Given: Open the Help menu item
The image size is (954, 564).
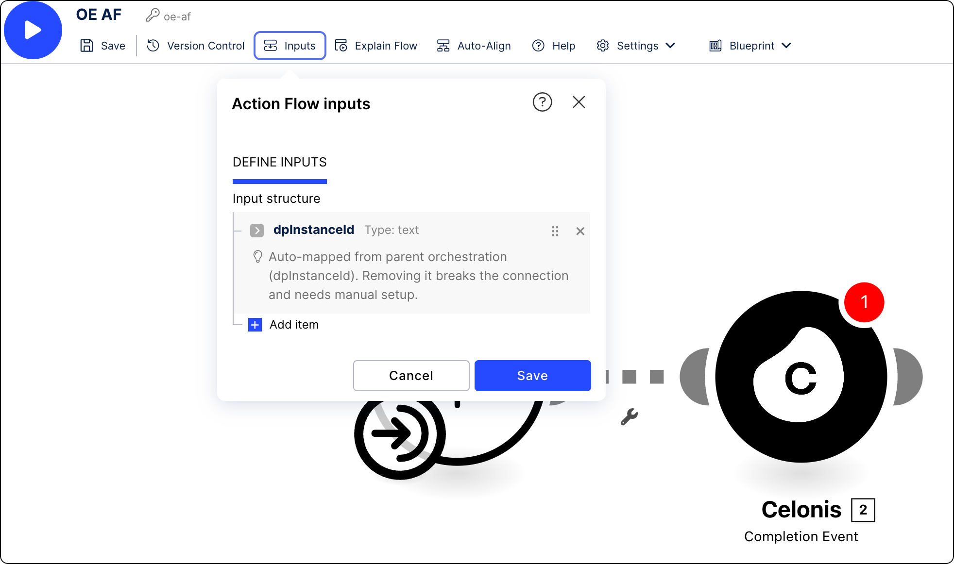Looking at the screenshot, I should pos(554,46).
